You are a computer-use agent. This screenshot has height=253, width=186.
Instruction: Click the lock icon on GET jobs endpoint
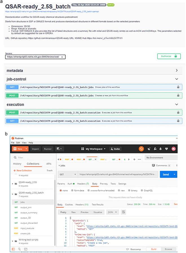[178, 87]
